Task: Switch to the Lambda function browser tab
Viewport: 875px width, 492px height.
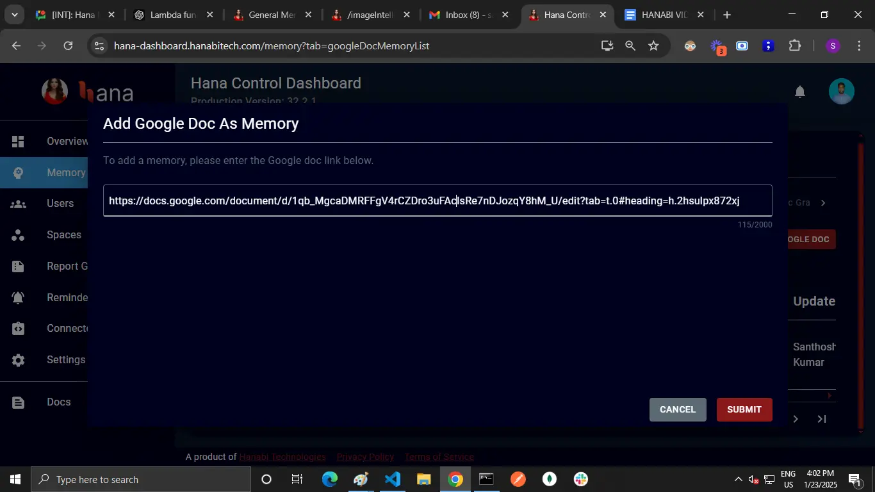Action: [174, 15]
